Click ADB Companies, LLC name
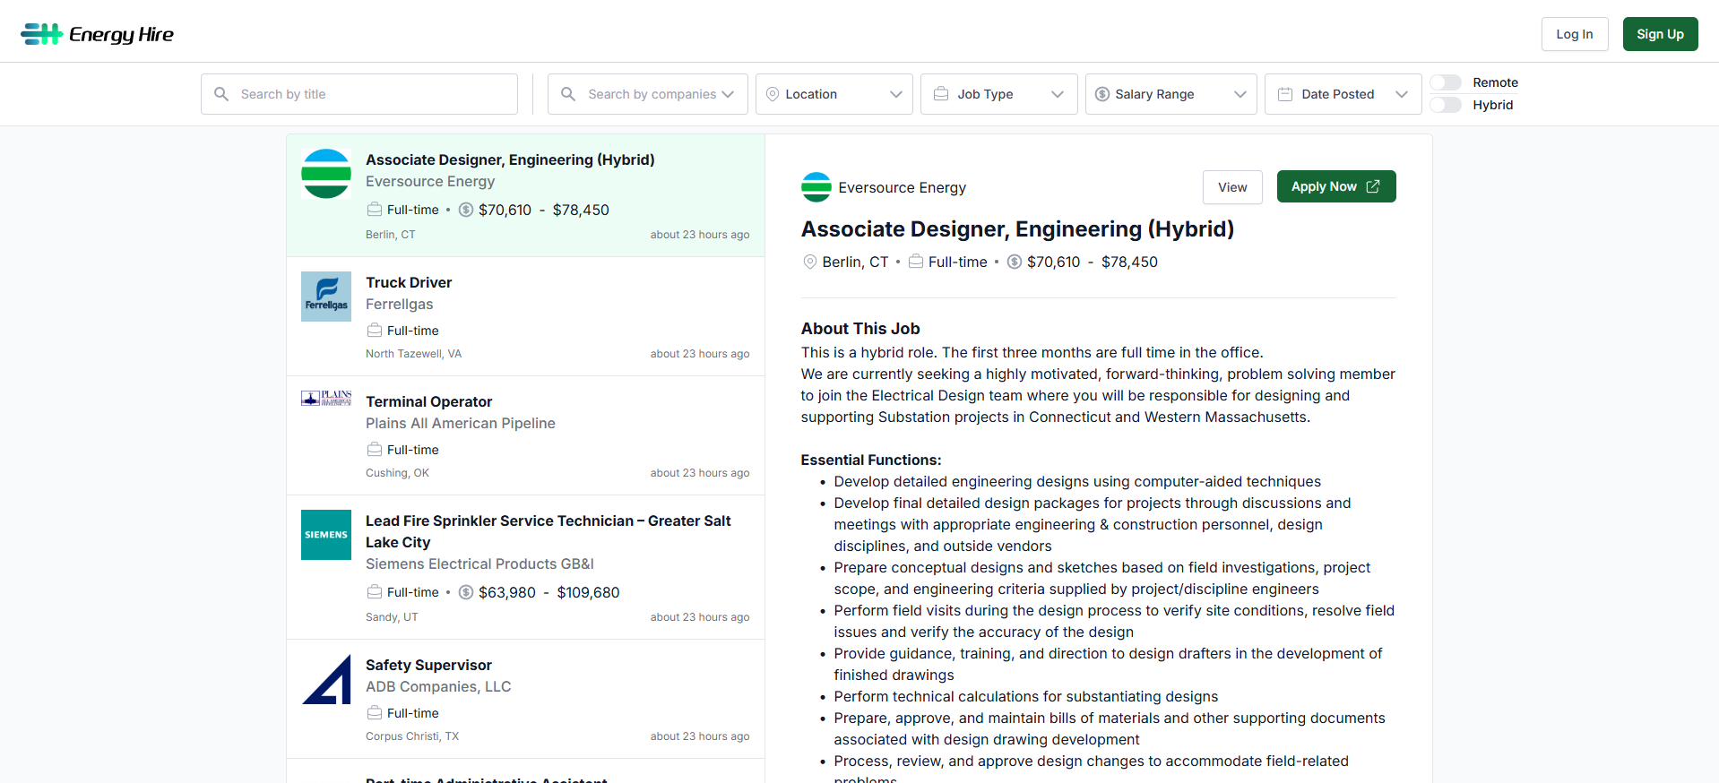 438,686
